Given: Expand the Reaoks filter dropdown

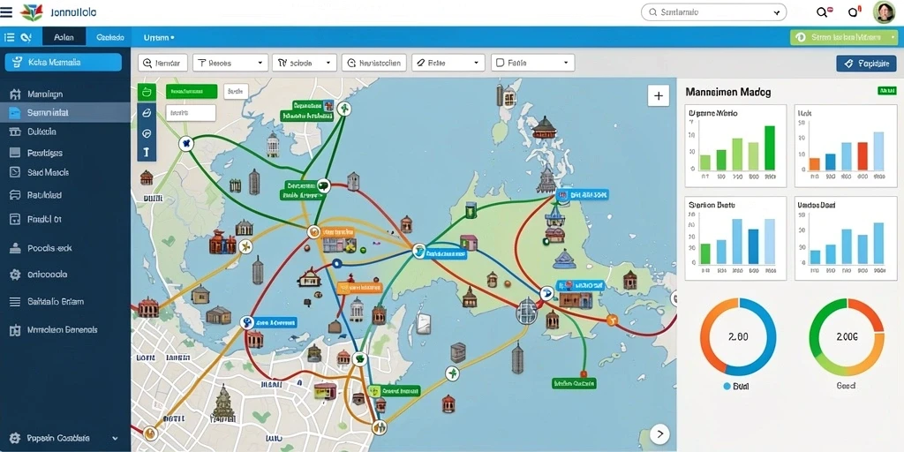Looking at the screenshot, I should pyautogui.click(x=230, y=63).
